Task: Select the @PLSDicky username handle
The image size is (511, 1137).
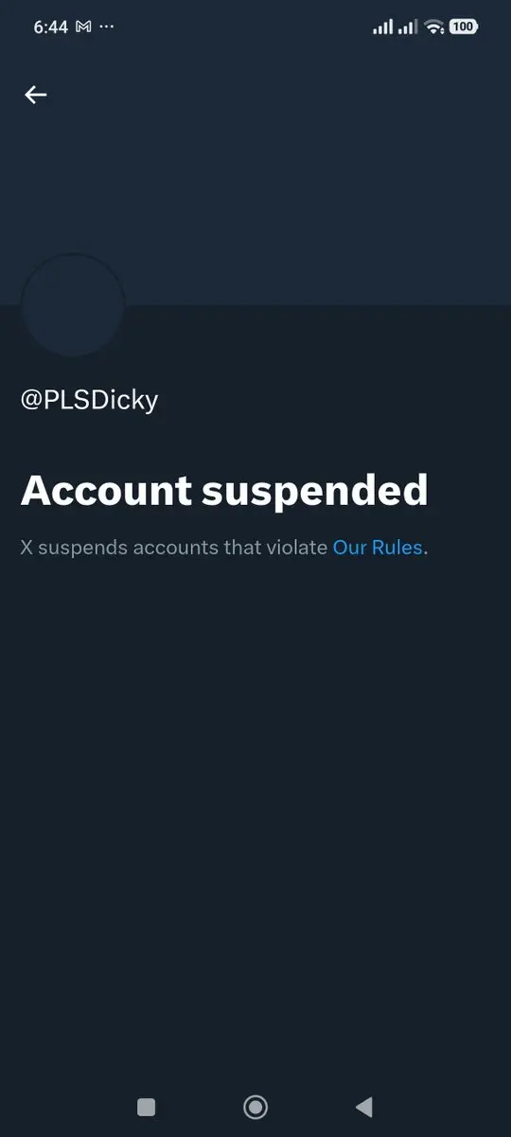Action: click(x=90, y=400)
